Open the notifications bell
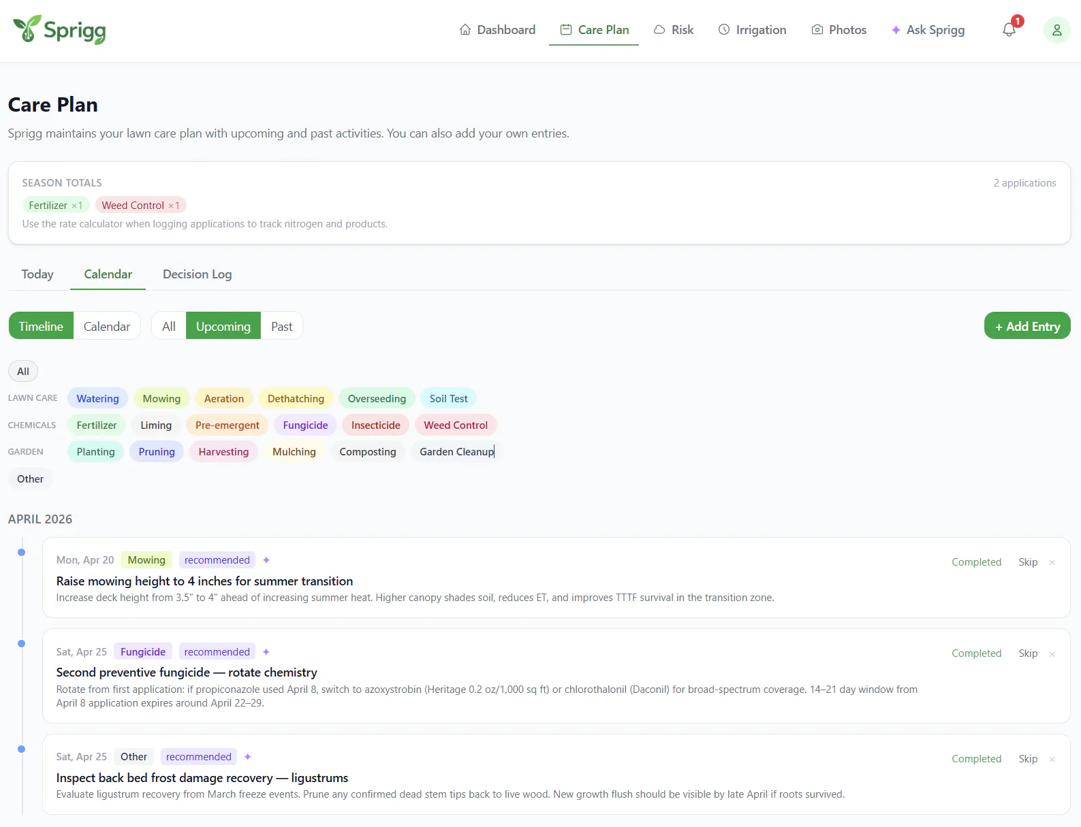 [1009, 30]
